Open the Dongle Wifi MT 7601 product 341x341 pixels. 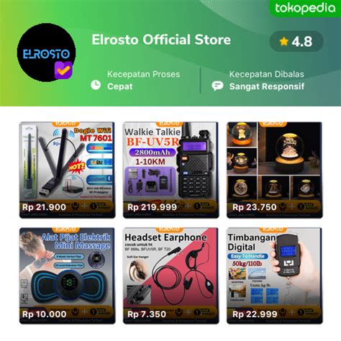tap(67, 170)
